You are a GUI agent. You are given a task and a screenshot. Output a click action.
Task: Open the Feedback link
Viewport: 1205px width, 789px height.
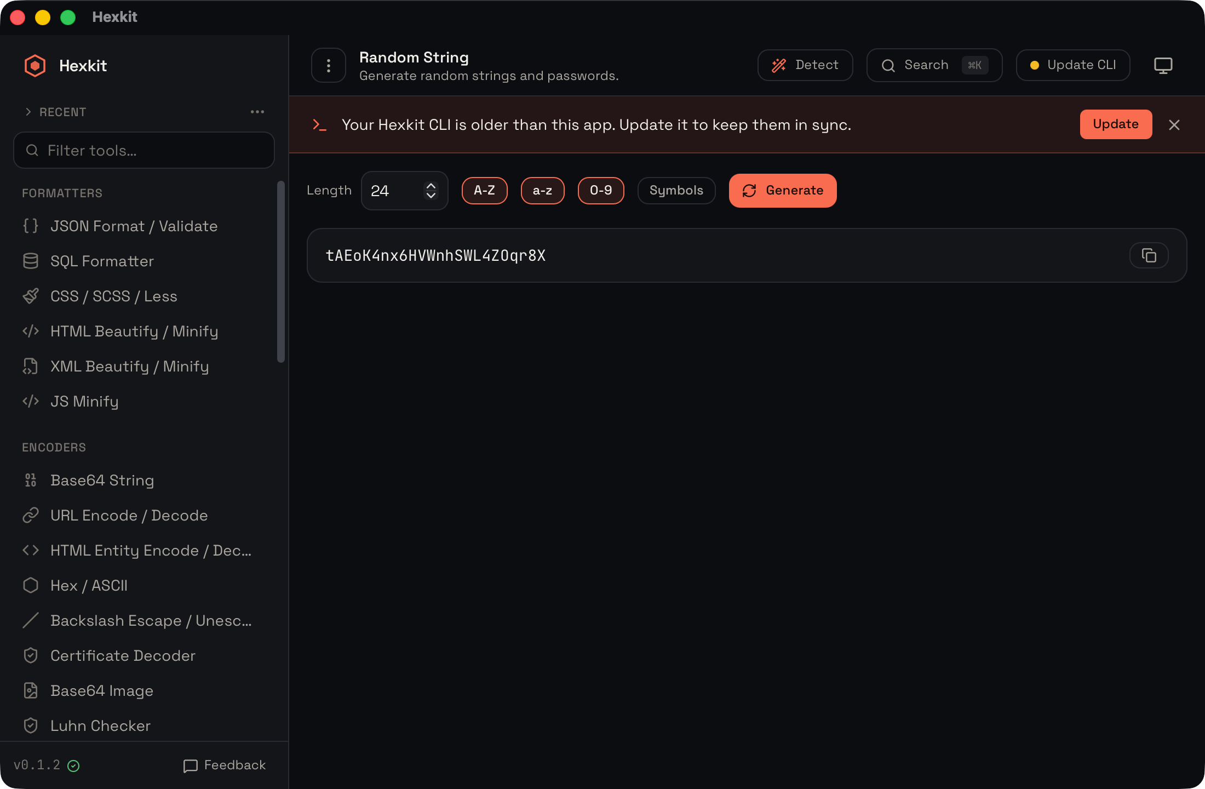(225, 765)
